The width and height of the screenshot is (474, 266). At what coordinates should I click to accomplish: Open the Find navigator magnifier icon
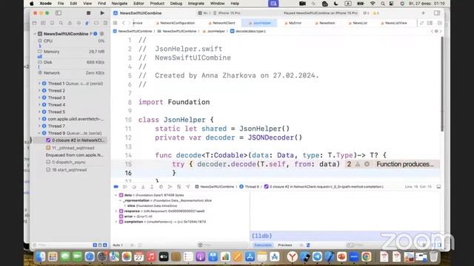click(61, 23)
